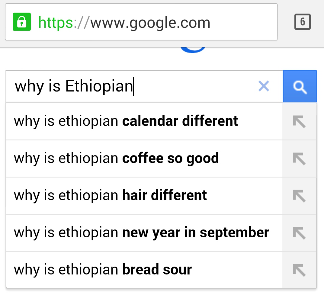Select suggestion 'why is ethiopian calendar different'
Image resolution: width=324 pixels, height=295 pixels.
[x=144, y=121]
